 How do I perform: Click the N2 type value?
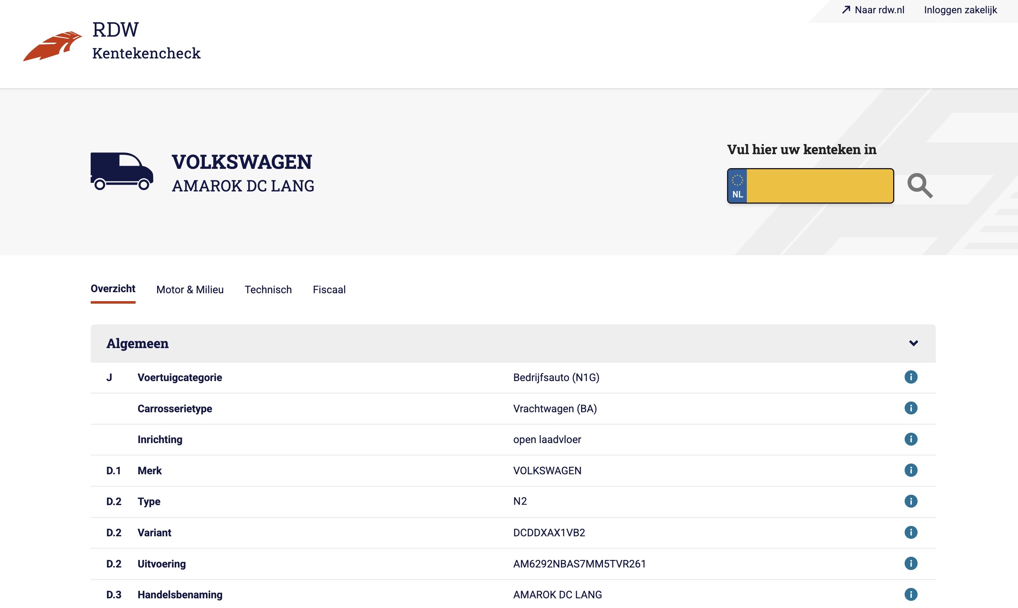[520, 501]
